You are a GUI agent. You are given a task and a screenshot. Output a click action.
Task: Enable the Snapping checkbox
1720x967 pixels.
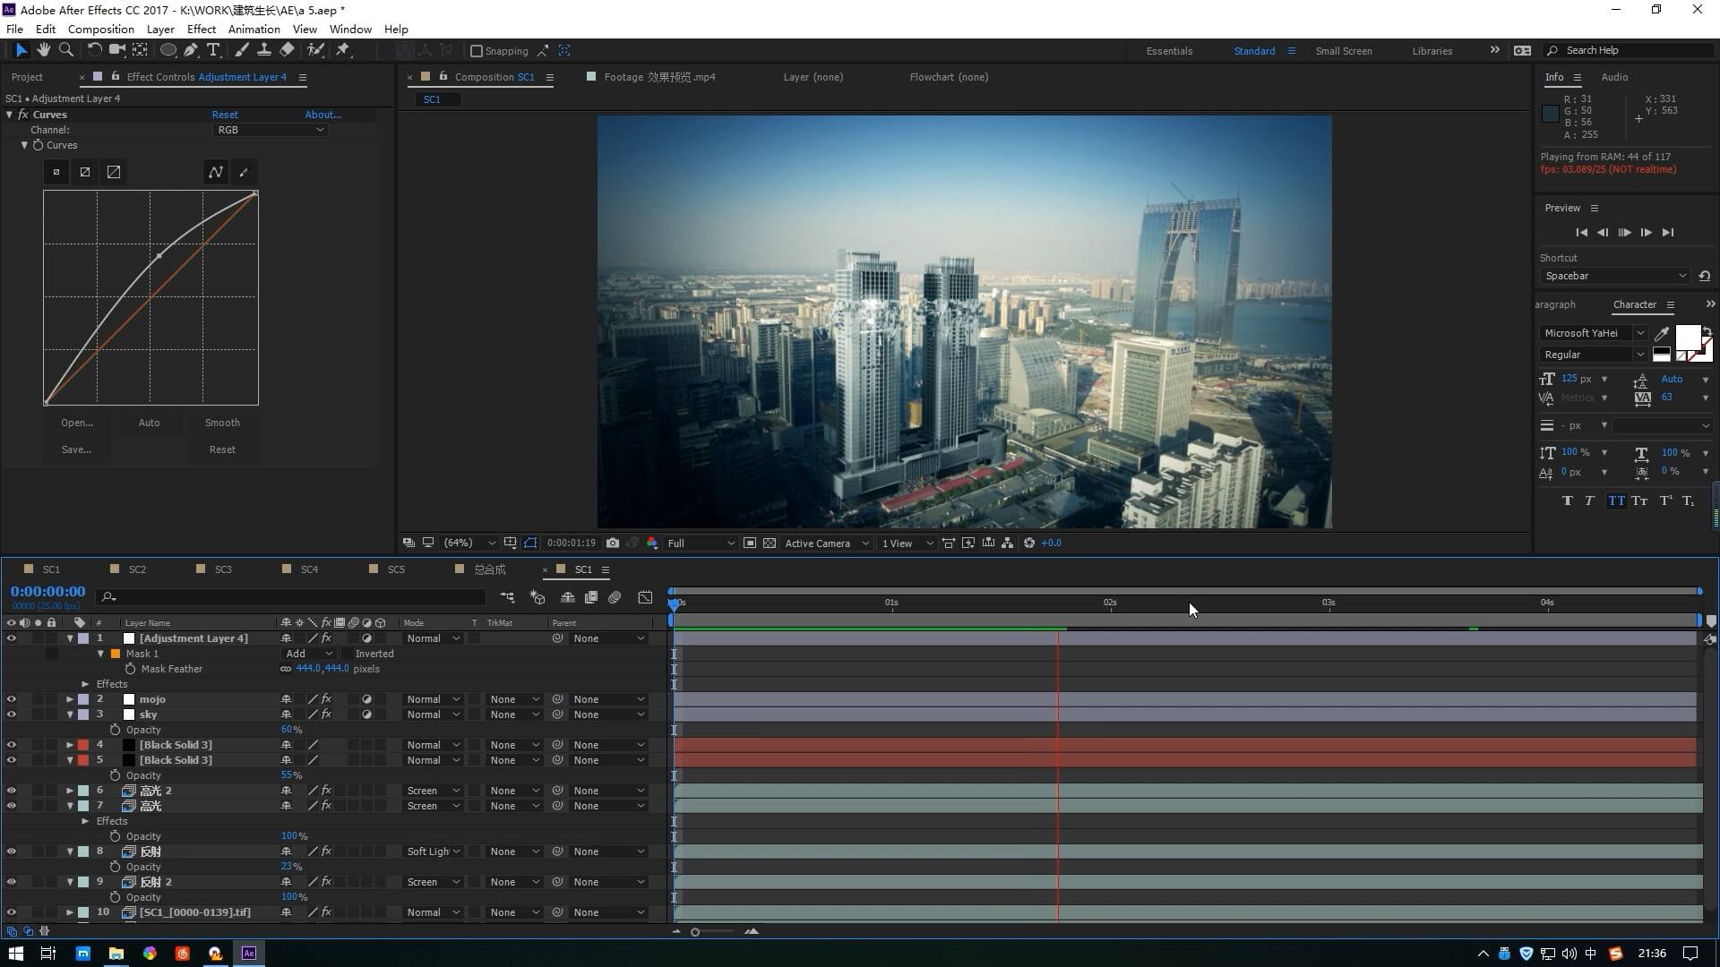[477, 51]
